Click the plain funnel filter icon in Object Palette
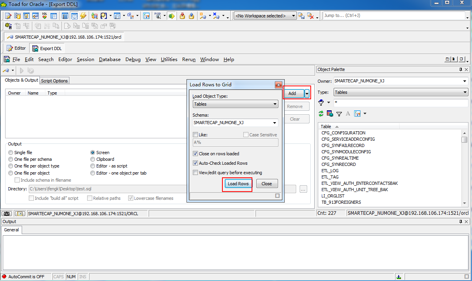The image size is (472, 281). coord(339,114)
